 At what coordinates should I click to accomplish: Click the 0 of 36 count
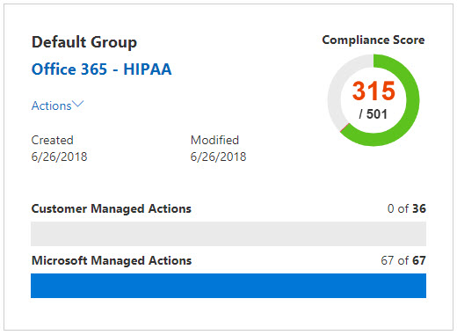pyautogui.click(x=407, y=208)
